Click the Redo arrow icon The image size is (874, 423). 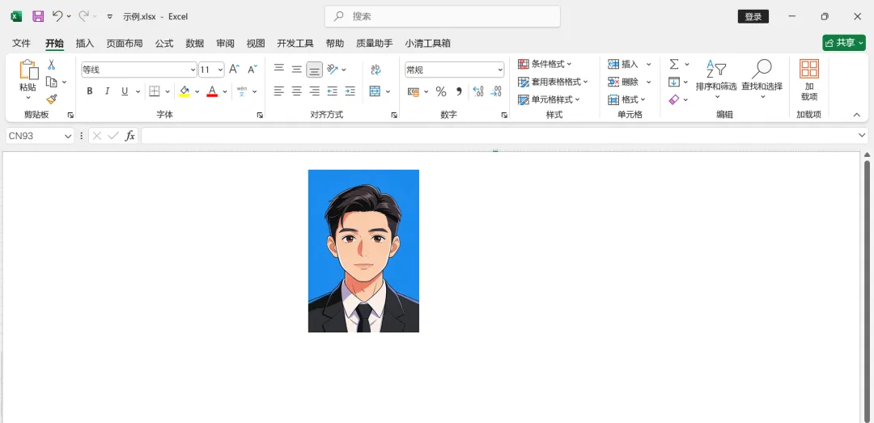tap(83, 16)
